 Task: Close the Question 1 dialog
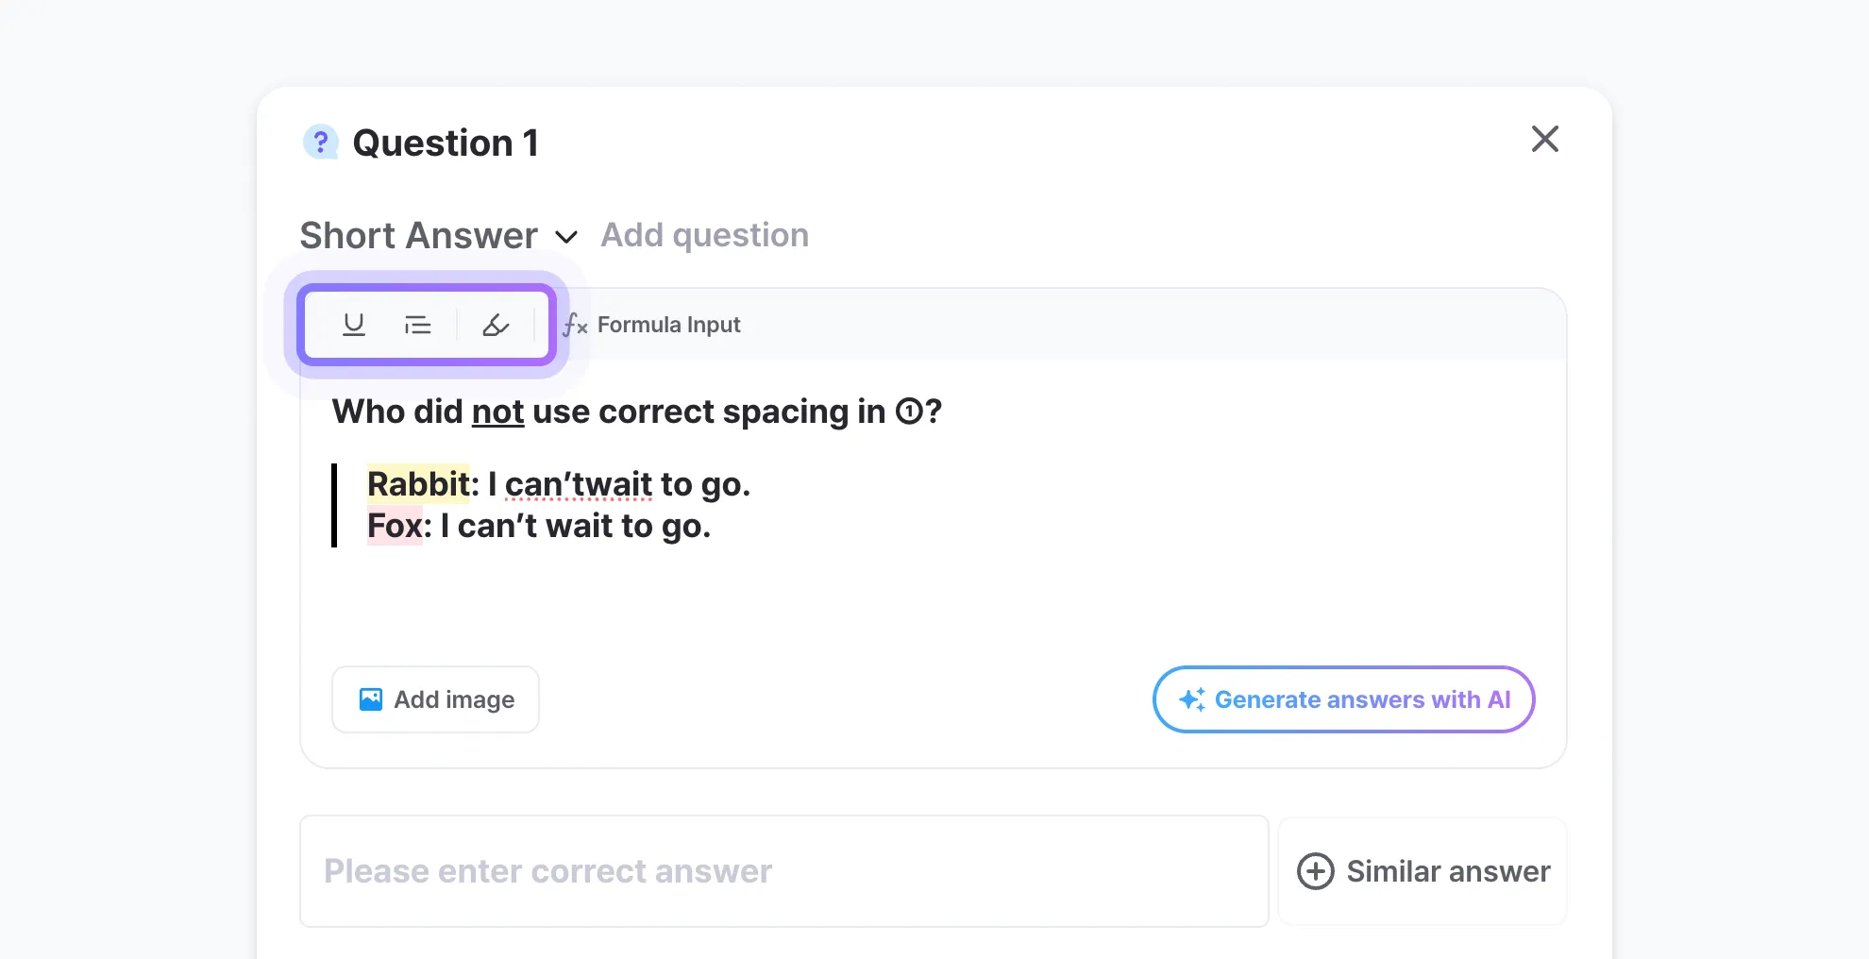pyautogui.click(x=1544, y=140)
